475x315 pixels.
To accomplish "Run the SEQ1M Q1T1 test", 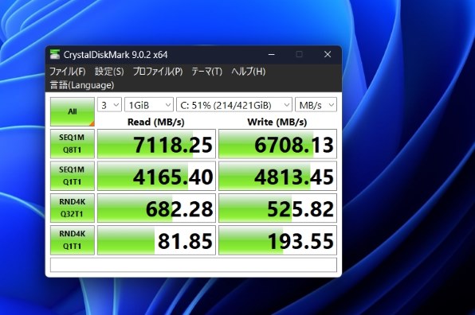I will (x=73, y=176).
